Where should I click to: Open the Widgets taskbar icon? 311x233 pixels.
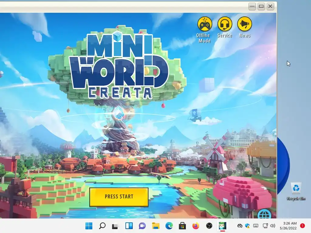(x=129, y=226)
